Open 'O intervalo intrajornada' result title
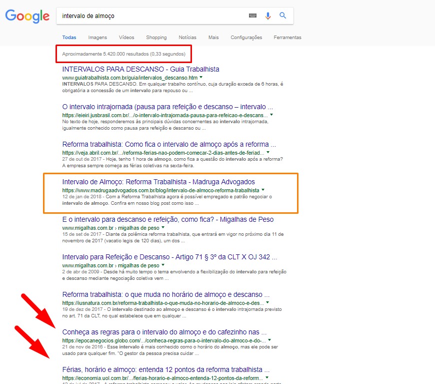This screenshot has height=384, width=435. 167,107
